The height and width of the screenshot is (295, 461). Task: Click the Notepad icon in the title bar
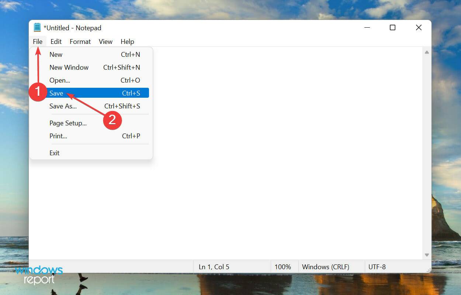pos(37,27)
